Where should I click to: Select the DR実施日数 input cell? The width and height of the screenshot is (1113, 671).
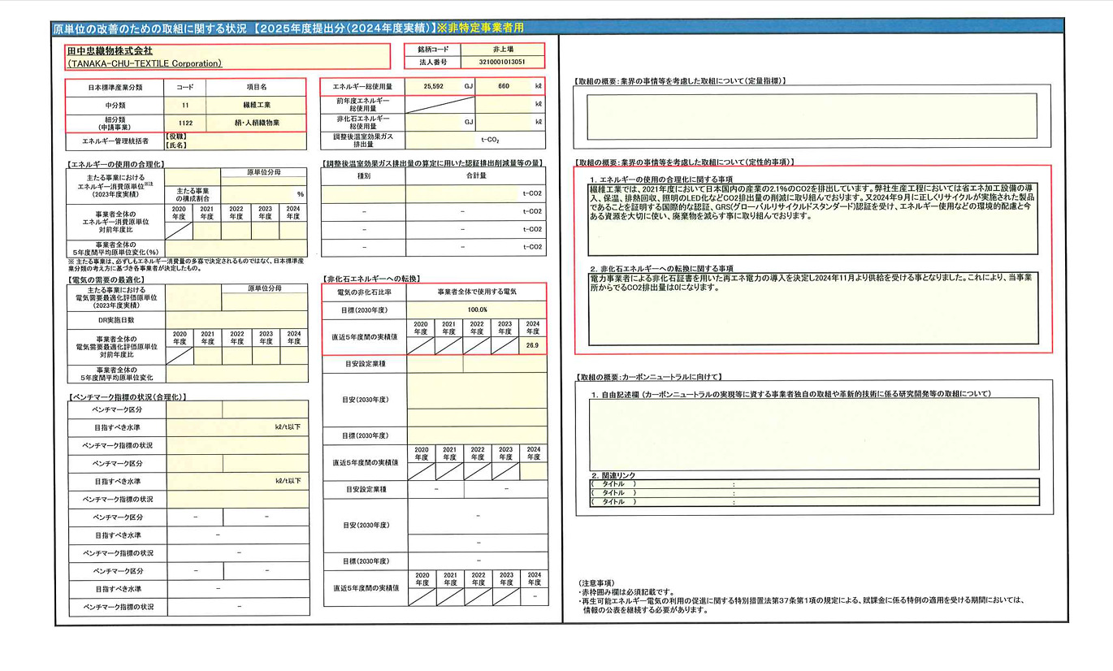pos(236,320)
